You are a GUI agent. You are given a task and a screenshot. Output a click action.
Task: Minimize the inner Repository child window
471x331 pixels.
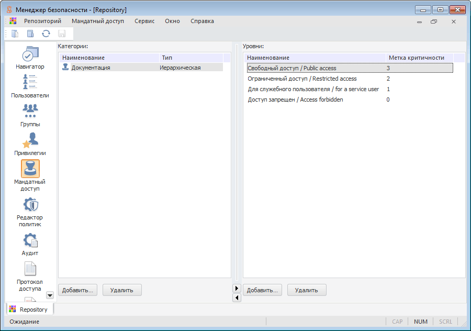(x=419, y=21)
